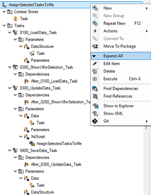The height and width of the screenshot is (195, 151).
Task: Click the Move To Package icon
Action: click(95, 46)
